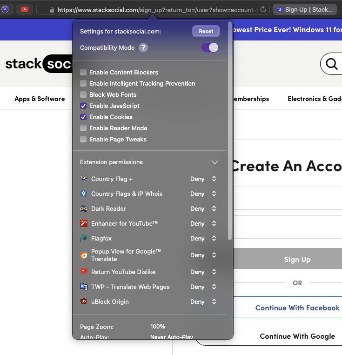Open uBlock Origin permission dropdown
This screenshot has height=355, width=342.
[203, 301]
